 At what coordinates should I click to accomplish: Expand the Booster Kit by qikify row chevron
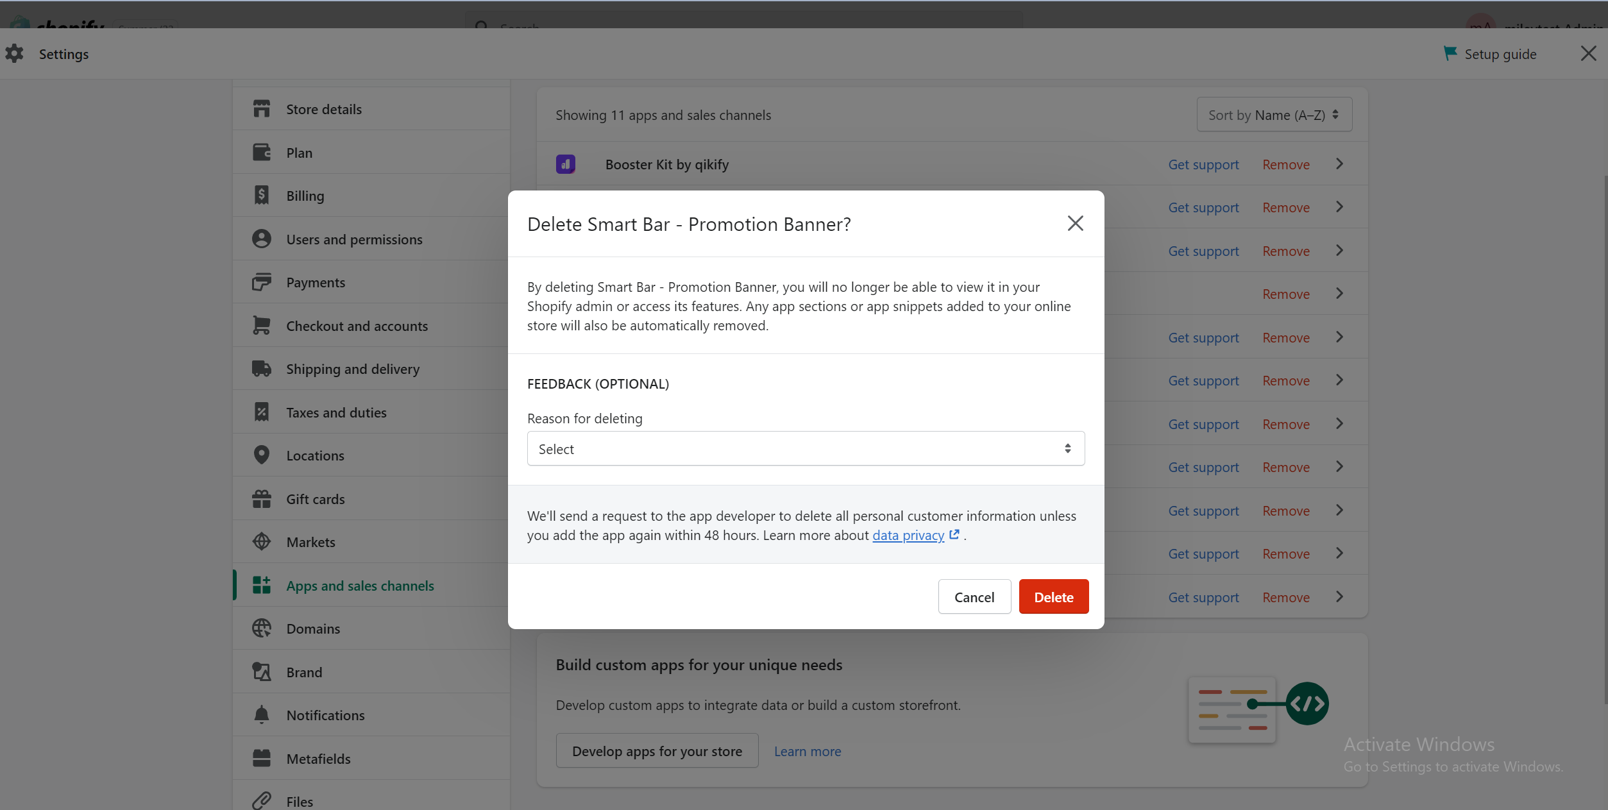[1339, 164]
